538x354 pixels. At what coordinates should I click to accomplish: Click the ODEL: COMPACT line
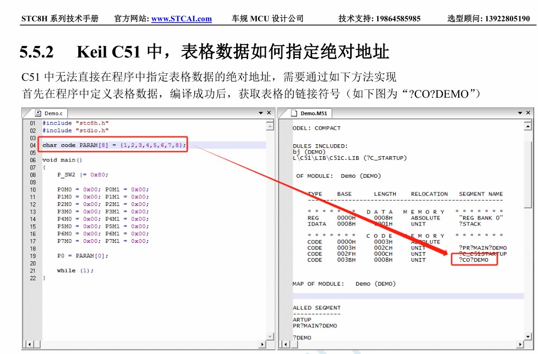[x=317, y=128]
